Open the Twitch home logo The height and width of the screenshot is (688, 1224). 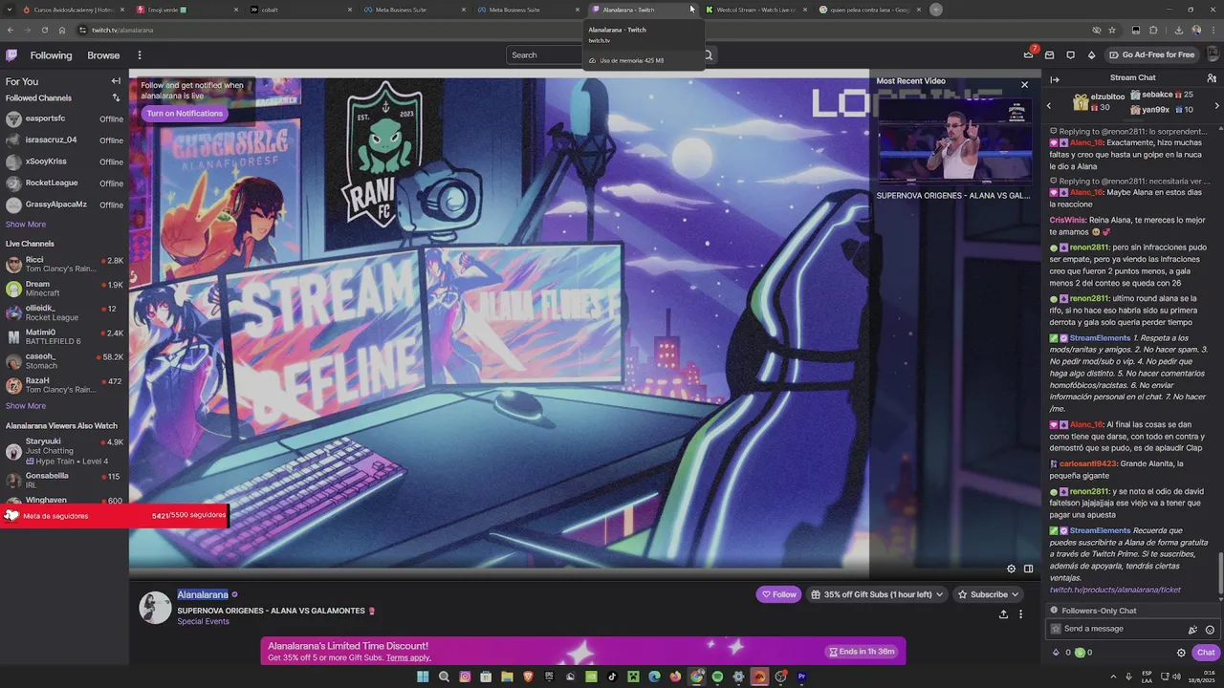(11, 55)
